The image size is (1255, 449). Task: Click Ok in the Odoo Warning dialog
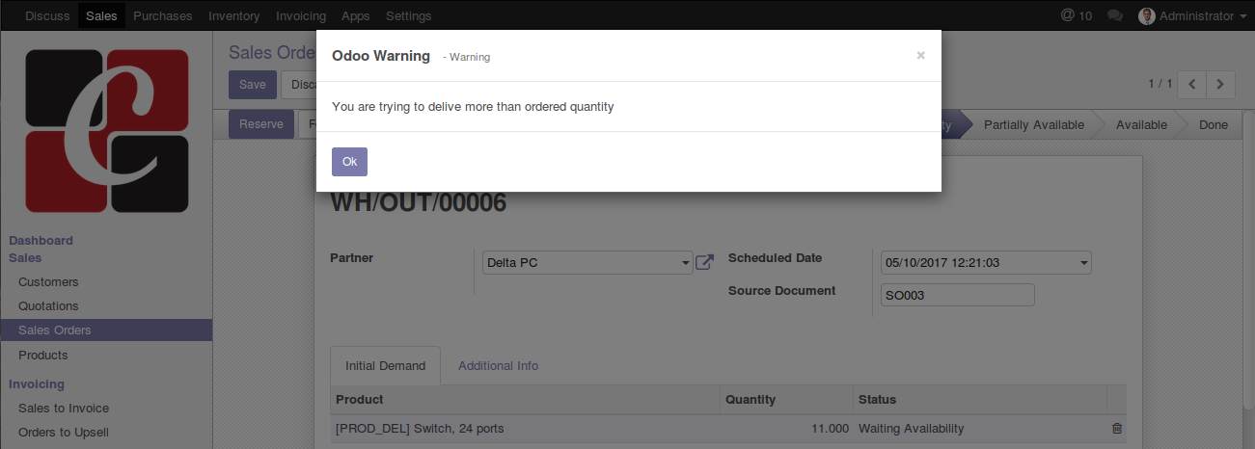tap(349, 162)
